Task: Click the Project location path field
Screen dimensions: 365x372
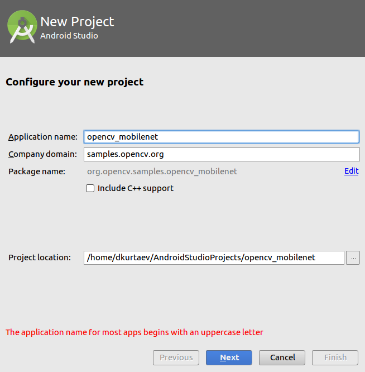Action: pyautogui.click(x=213, y=257)
